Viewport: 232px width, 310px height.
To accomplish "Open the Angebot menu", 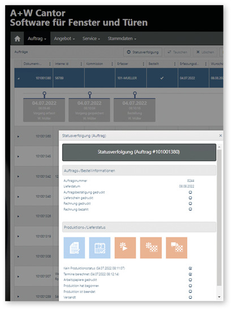I will (x=65, y=39).
